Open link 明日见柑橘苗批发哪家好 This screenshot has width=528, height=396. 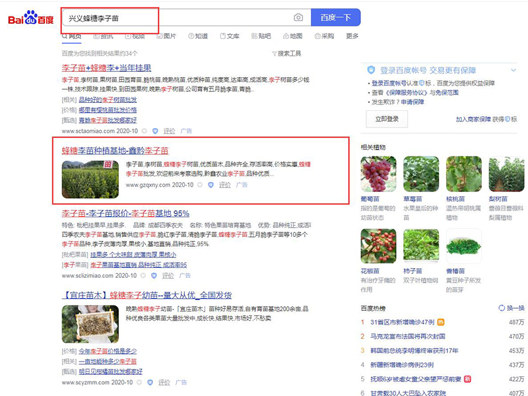click(110, 372)
